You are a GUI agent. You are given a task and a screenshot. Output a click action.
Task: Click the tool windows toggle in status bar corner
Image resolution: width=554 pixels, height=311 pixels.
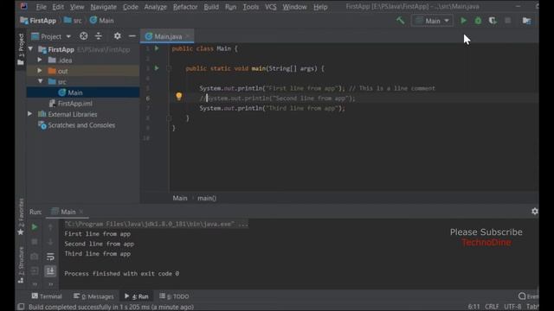pos(21,307)
